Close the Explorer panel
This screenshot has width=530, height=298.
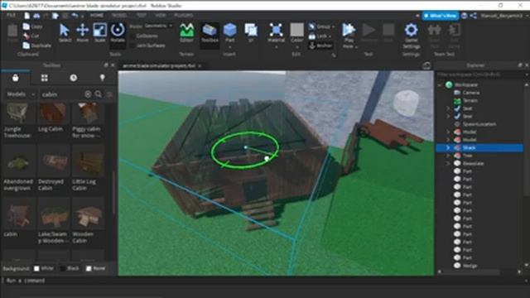527,65
